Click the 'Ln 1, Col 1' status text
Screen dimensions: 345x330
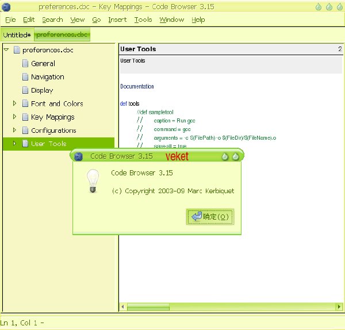(19, 323)
